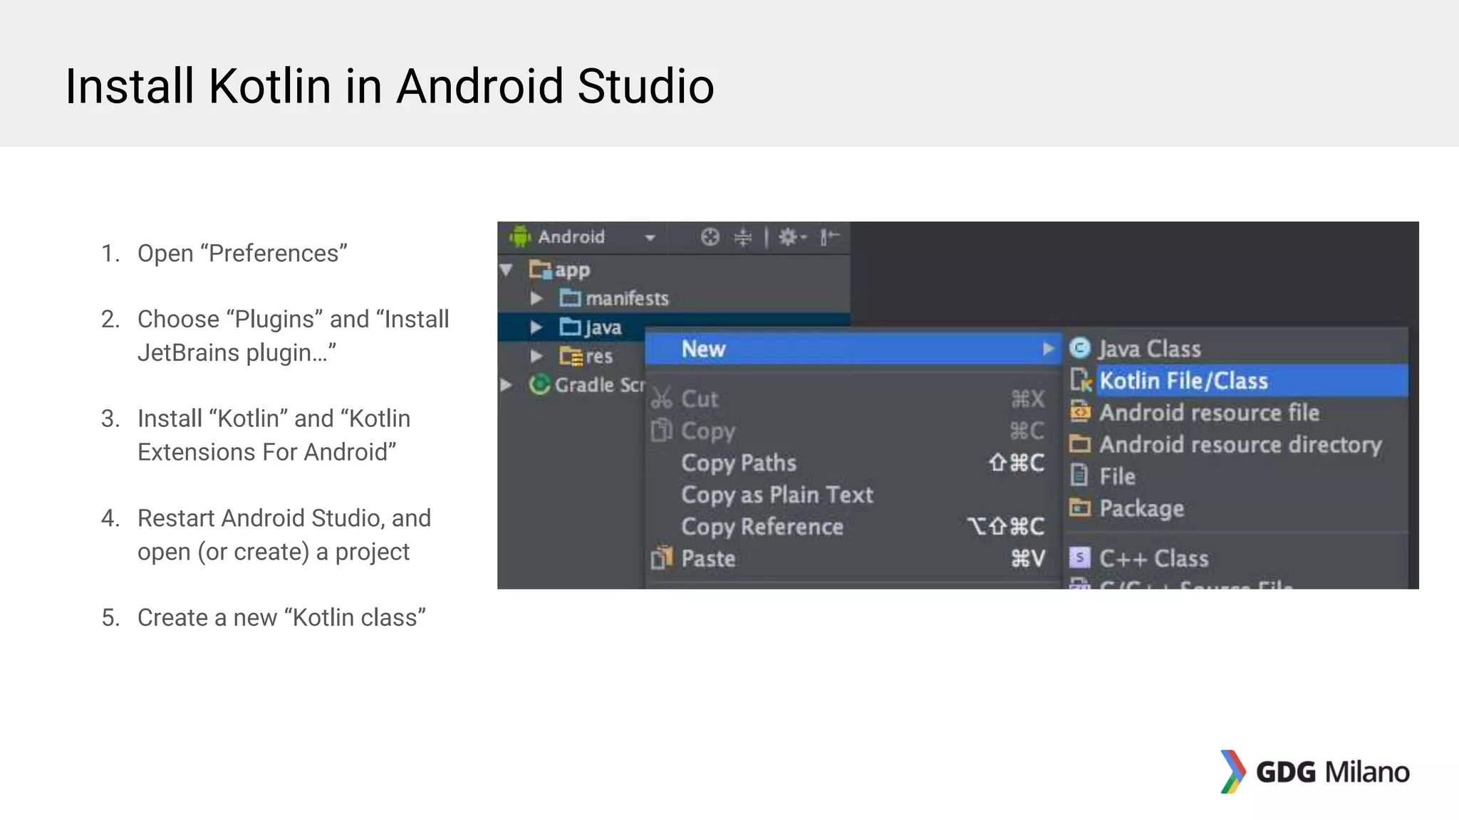Viewport: 1459px width, 820px height.
Task: Click the Java Class circle icon
Action: point(1080,348)
